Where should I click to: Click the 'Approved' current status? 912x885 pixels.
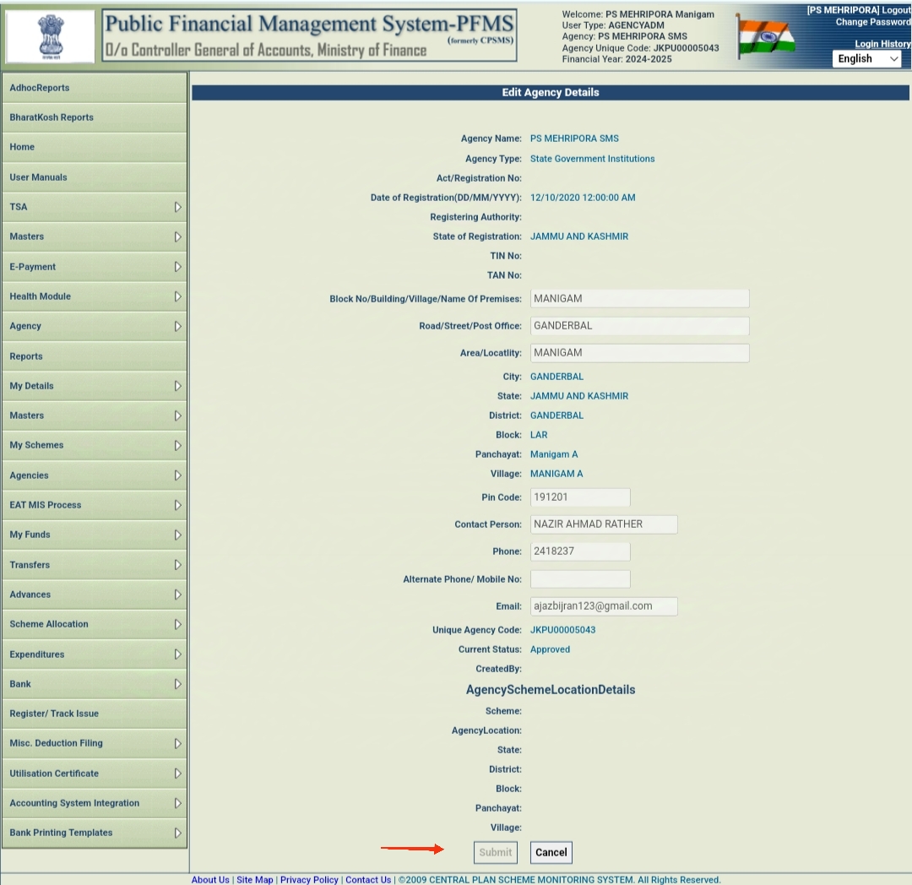pyautogui.click(x=550, y=649)
